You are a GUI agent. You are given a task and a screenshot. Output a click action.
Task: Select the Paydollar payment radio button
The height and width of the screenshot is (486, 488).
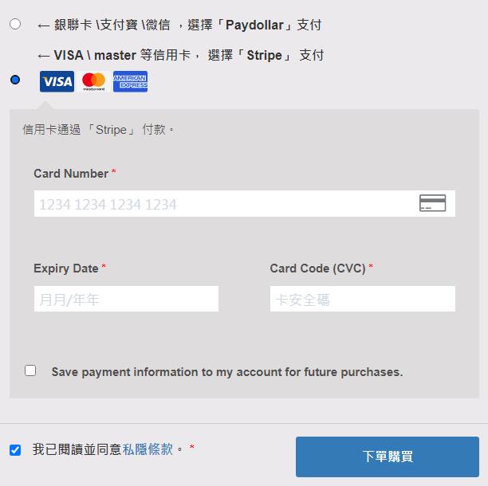pyautogui.click(x=15, y=24)
